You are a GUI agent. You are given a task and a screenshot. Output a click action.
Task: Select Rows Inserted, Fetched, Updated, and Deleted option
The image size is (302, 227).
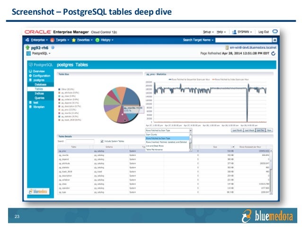click(x=168, y=142)
